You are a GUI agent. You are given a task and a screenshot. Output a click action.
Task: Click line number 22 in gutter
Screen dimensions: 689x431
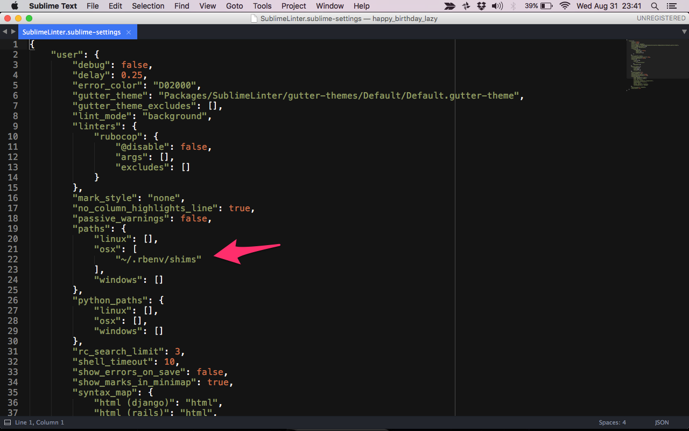coord(12,259)
